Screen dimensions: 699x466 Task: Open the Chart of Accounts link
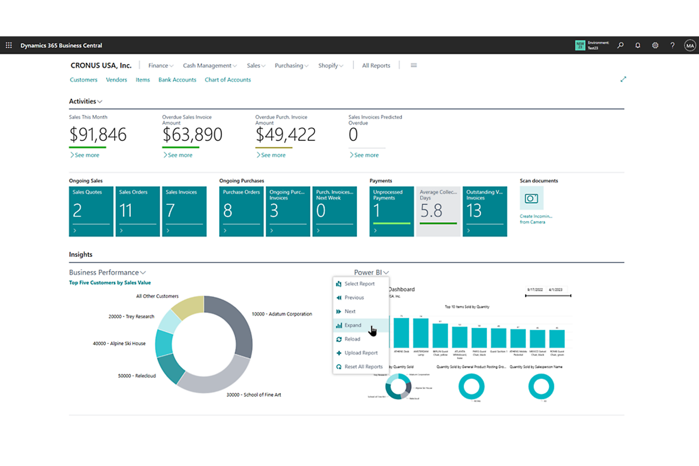point(228,79)
